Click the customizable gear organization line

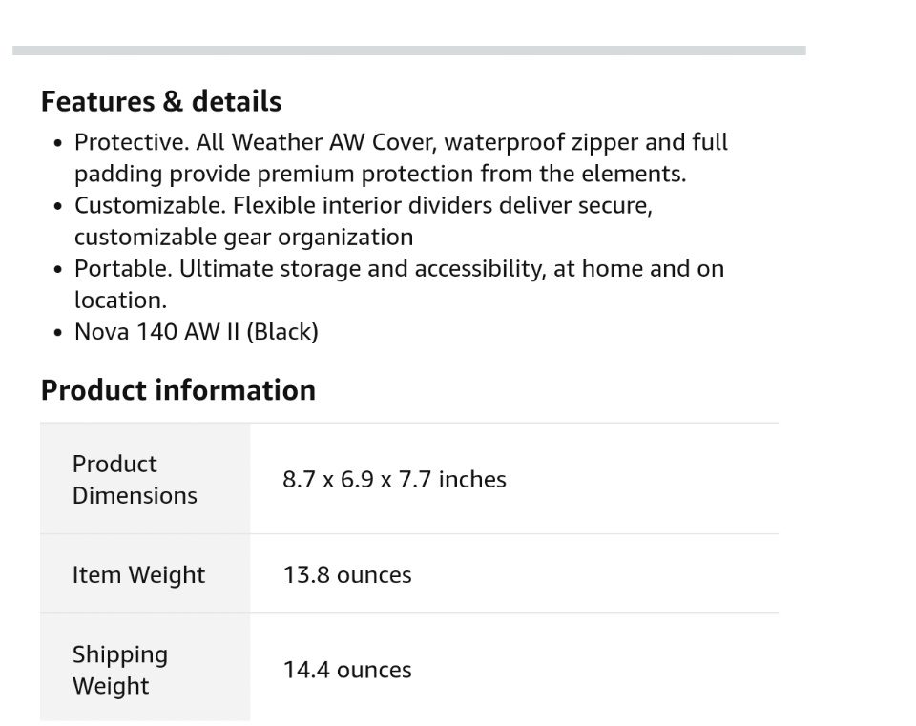(x=243, y=237)
